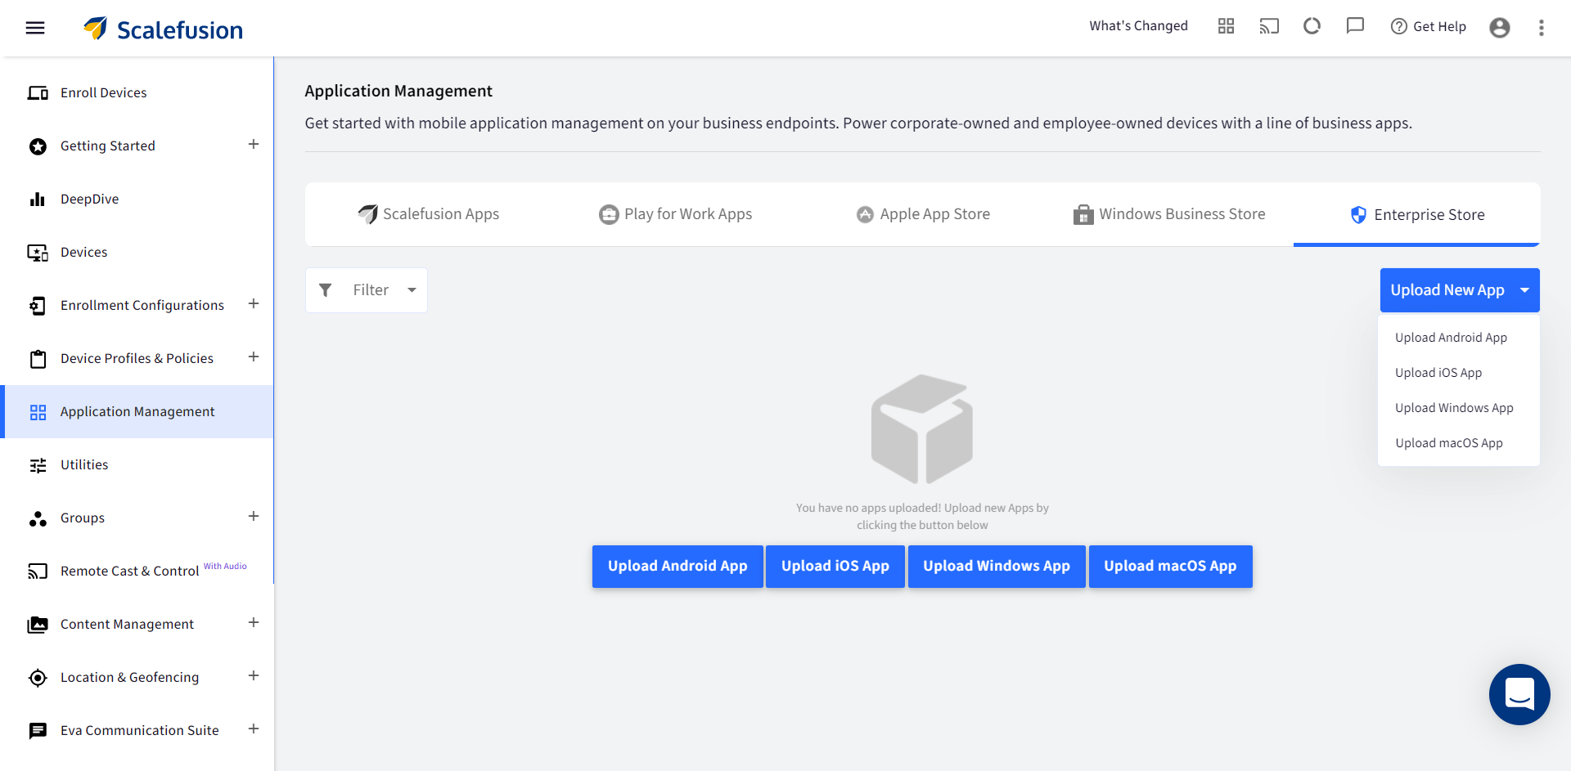Switch to the Scalefusion Apps tab
The image size is (1571, 771).
pos(429,214)
